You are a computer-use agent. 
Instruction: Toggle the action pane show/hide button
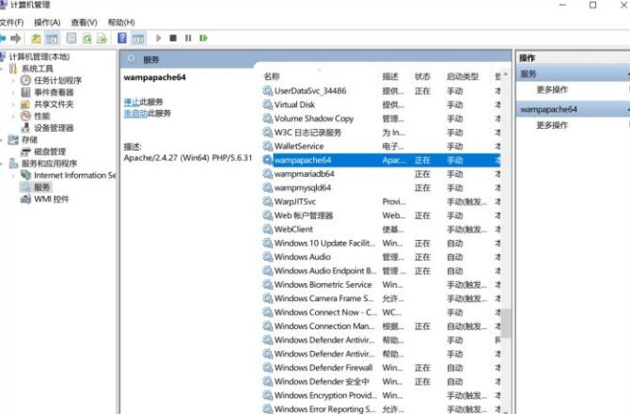click(x=138, y=39)
